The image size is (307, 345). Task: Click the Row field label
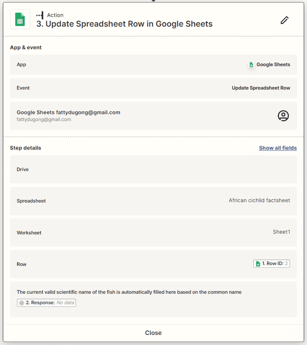point(22,264)
